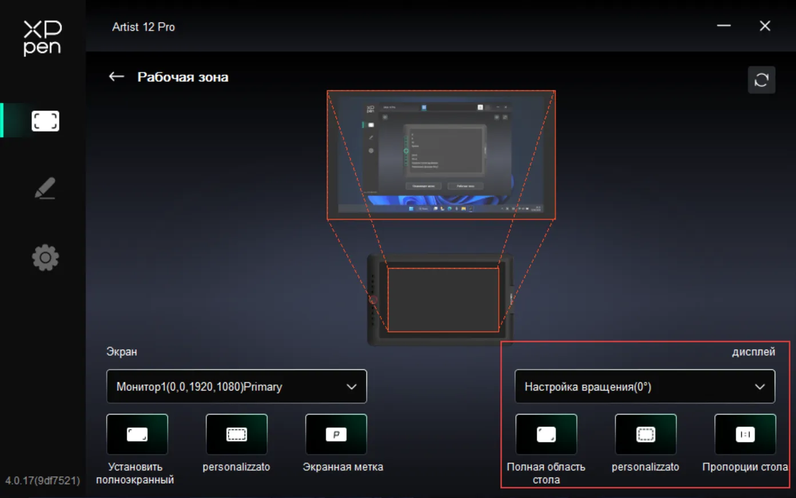Image resolution: width=796 pixels, height=498 pixels.
Task: Open the gear settings sidebar icon
Action: [45, 258]
